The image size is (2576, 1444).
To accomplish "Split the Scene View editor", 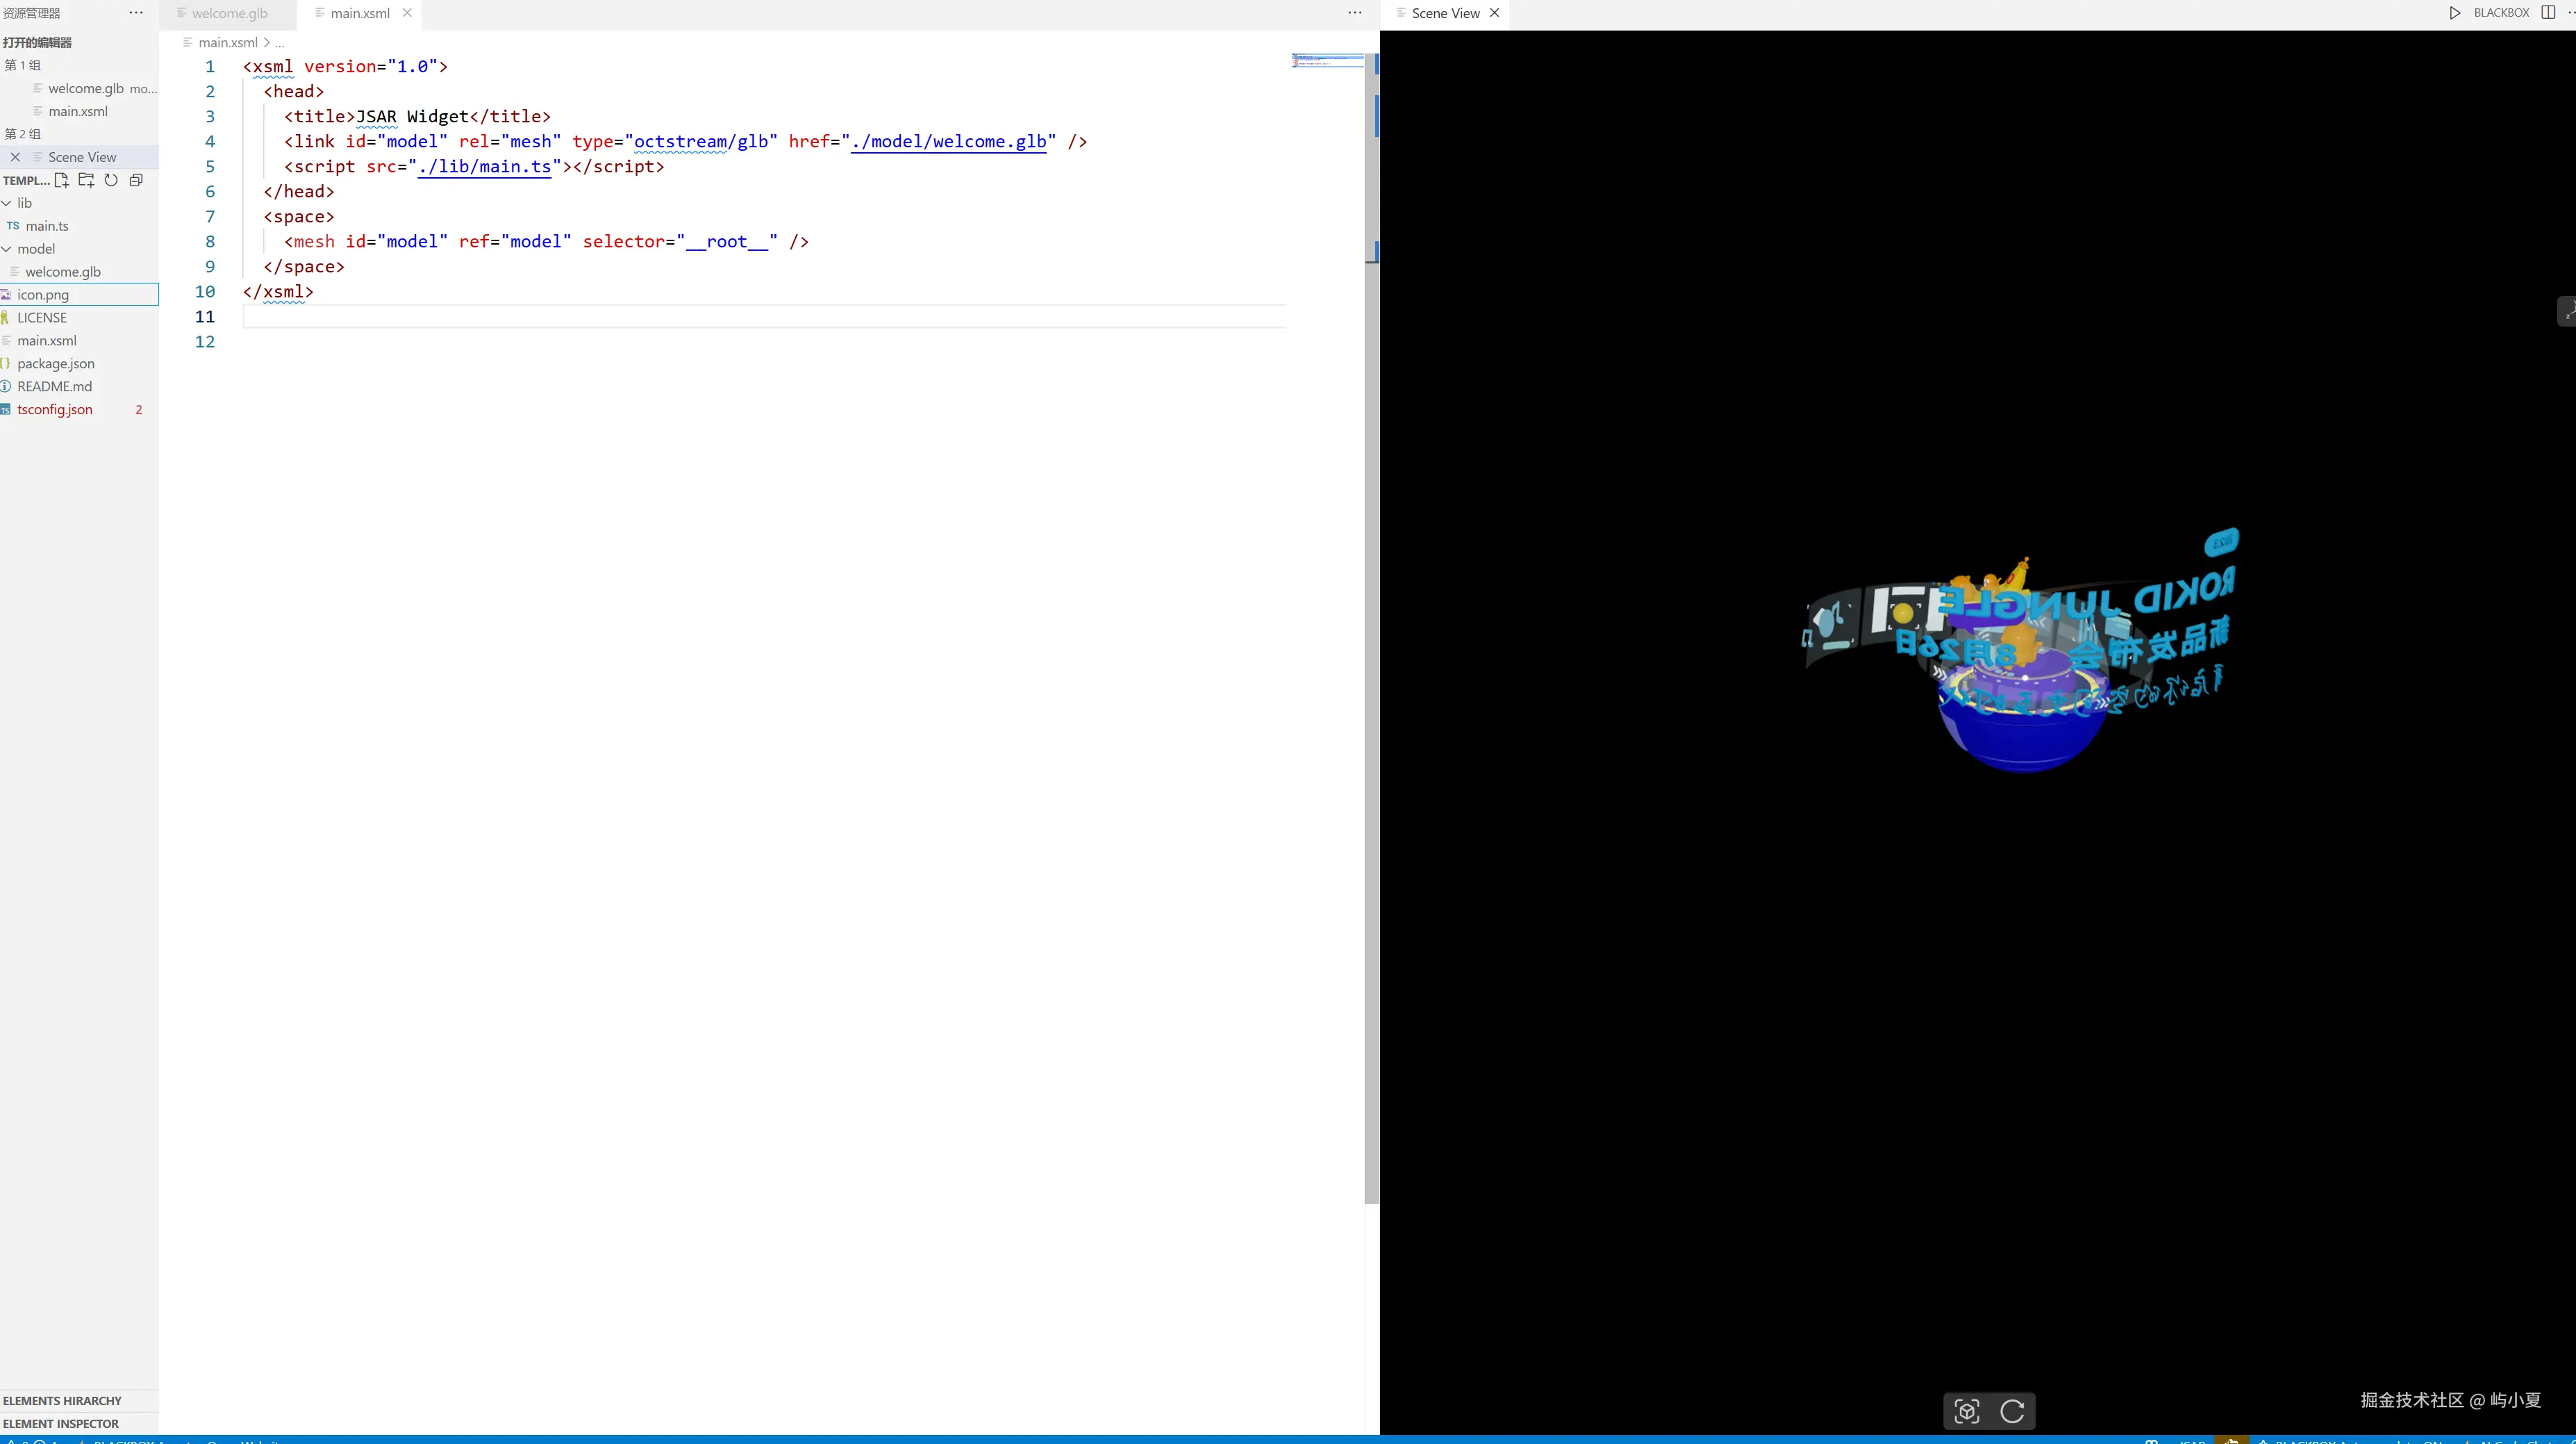I will point(2547,13).
